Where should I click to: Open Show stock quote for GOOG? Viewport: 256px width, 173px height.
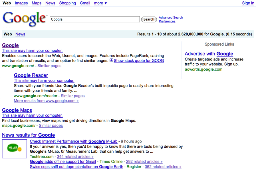(x=139, y=61)
